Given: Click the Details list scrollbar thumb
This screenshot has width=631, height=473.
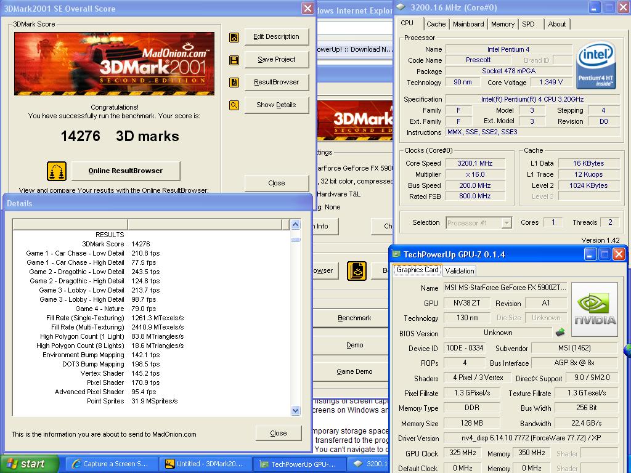Looking at the screenshot, I should point(295,240).
